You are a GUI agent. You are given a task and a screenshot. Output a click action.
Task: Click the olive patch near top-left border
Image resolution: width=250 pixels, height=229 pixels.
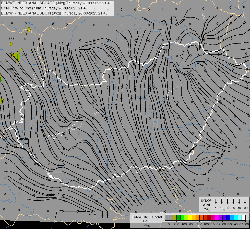[x=29, y=30]
